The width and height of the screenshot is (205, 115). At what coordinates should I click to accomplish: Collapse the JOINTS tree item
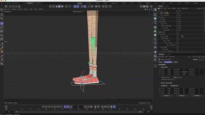[158, 32]
